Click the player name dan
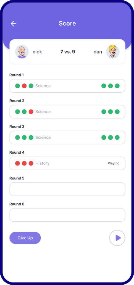134x285 pixels. pos(98,52)
